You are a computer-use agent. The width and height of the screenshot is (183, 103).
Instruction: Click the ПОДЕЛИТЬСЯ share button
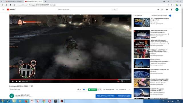(x=109, y=90)
